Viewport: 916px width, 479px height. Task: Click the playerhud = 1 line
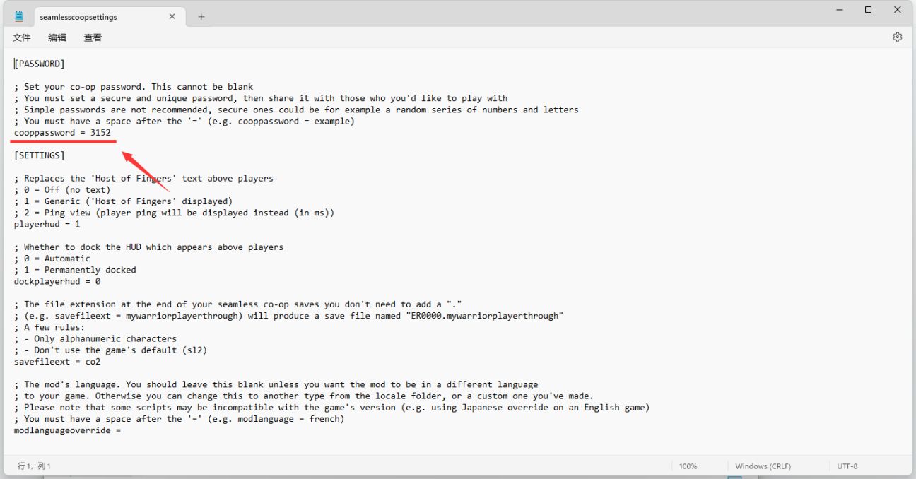pyautogui.click(x=47, y=224)
